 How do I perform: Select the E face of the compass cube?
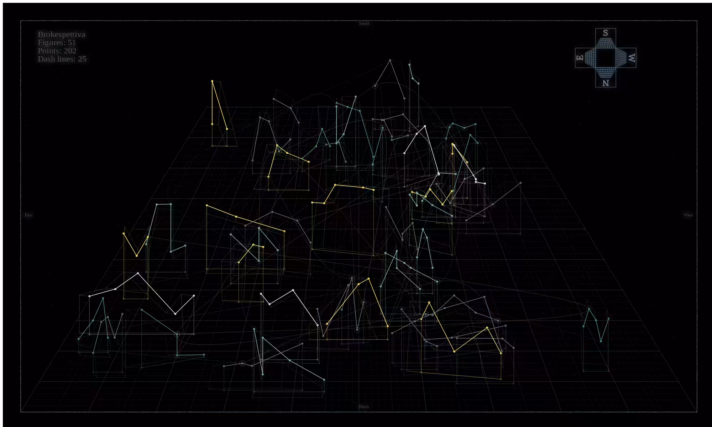coord(585,58)
